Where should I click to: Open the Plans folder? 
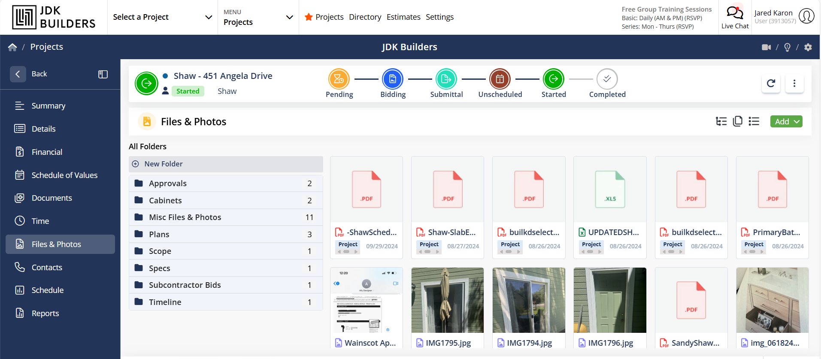(x=226, y=234)
